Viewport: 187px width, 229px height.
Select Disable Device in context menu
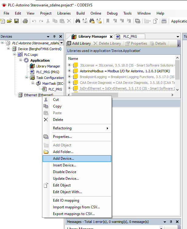click(77, 172)
